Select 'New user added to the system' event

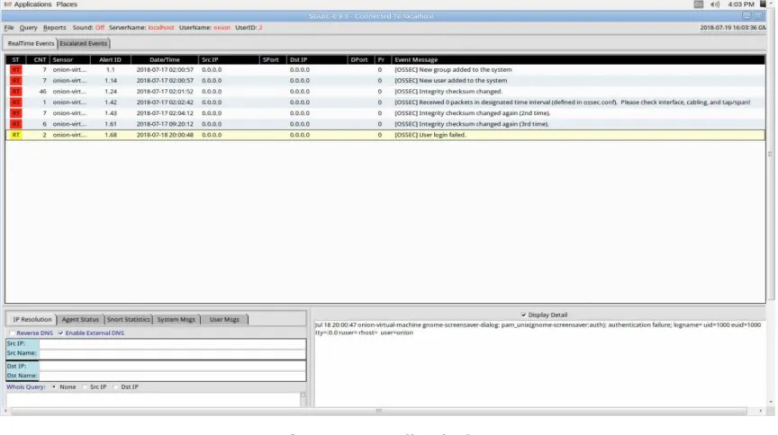click(x=450, y=81)
